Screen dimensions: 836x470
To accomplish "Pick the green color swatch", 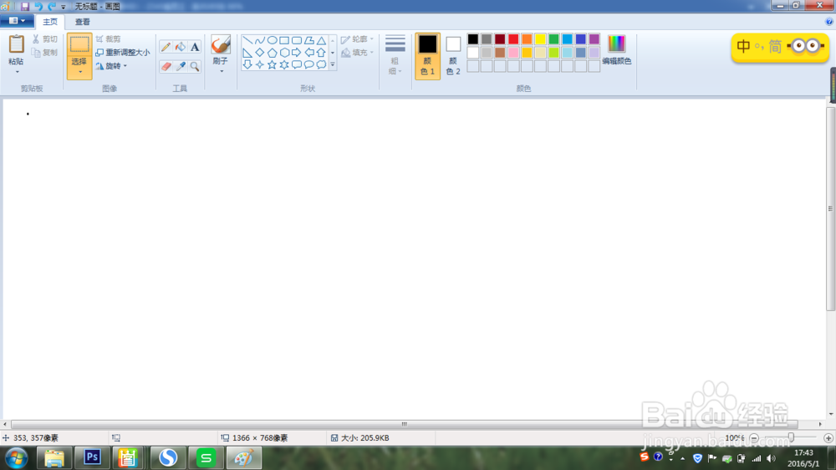I will [x=553, y=39].
